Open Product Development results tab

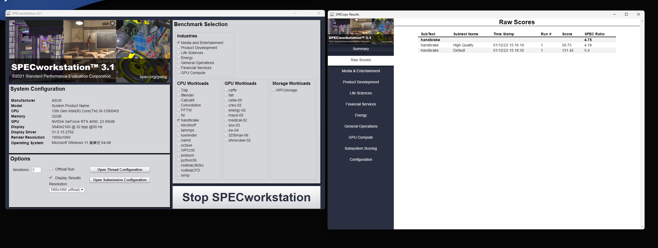(361, 82)
